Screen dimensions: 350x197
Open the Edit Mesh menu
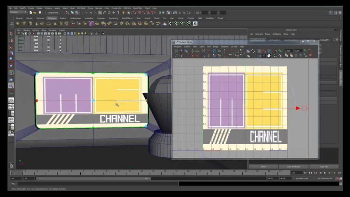81,8
